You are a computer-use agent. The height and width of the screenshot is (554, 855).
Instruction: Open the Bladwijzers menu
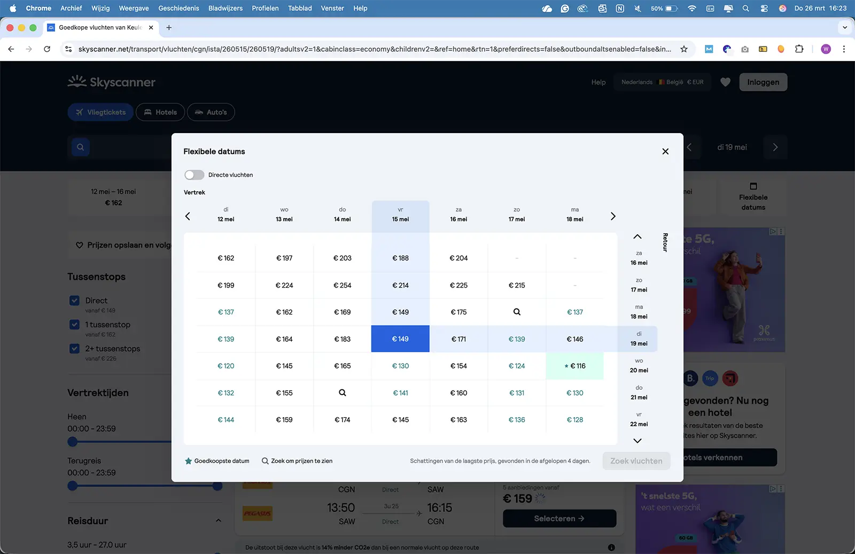[225, 8]
